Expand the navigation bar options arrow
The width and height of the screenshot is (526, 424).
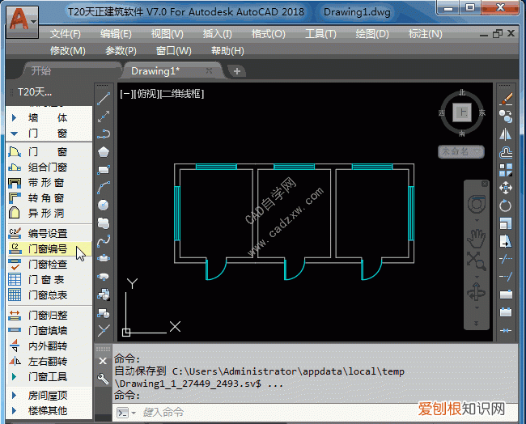476,324
